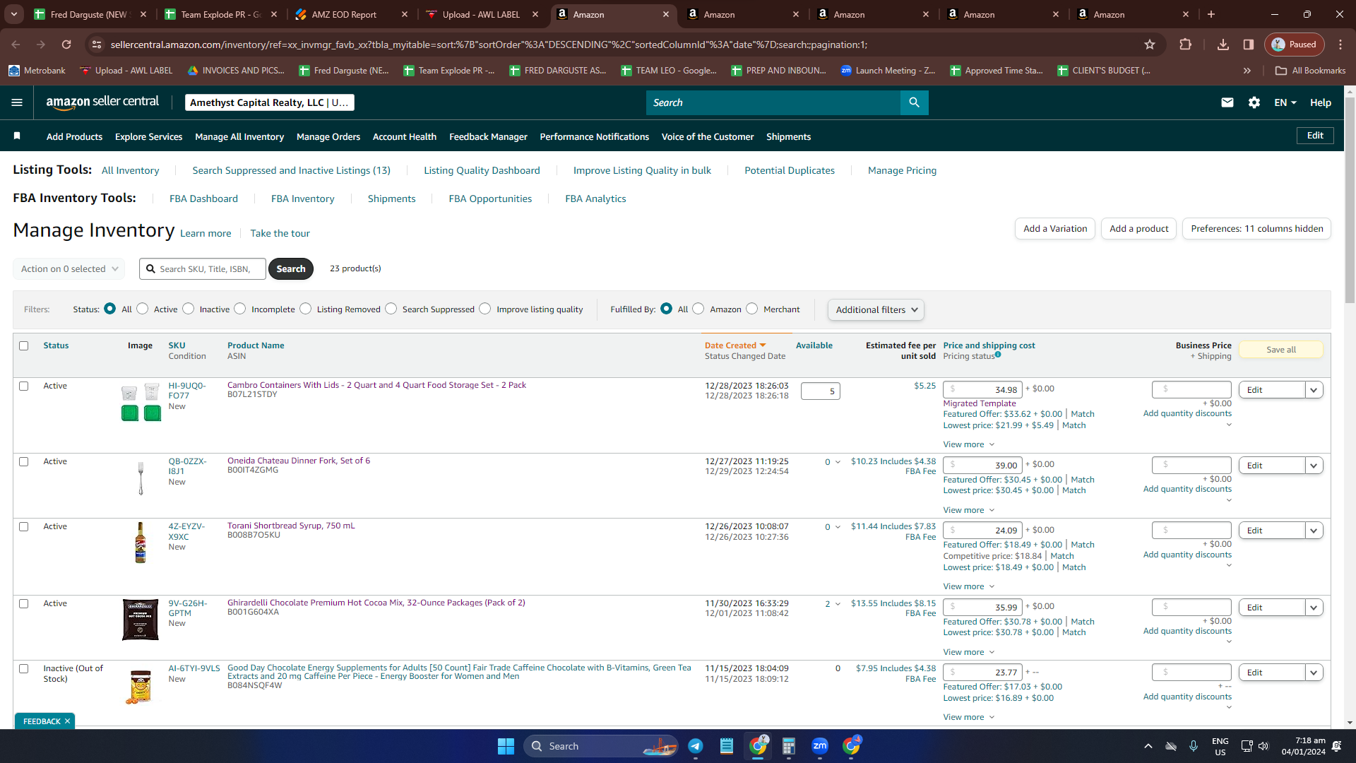Click the volume icon in system tray
This screenshot has width=1356, height=763.
tap(1263, 746)
